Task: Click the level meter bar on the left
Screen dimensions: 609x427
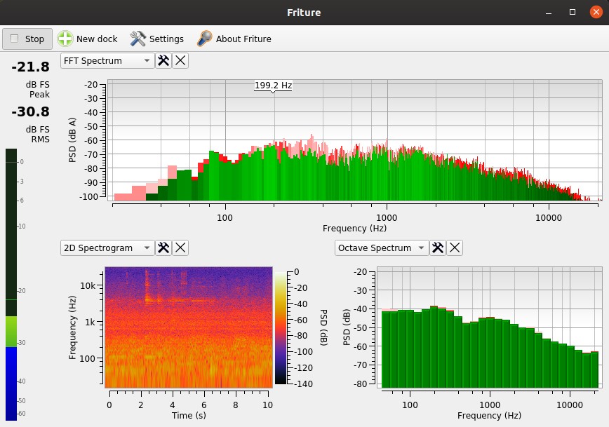Action: 11,280
